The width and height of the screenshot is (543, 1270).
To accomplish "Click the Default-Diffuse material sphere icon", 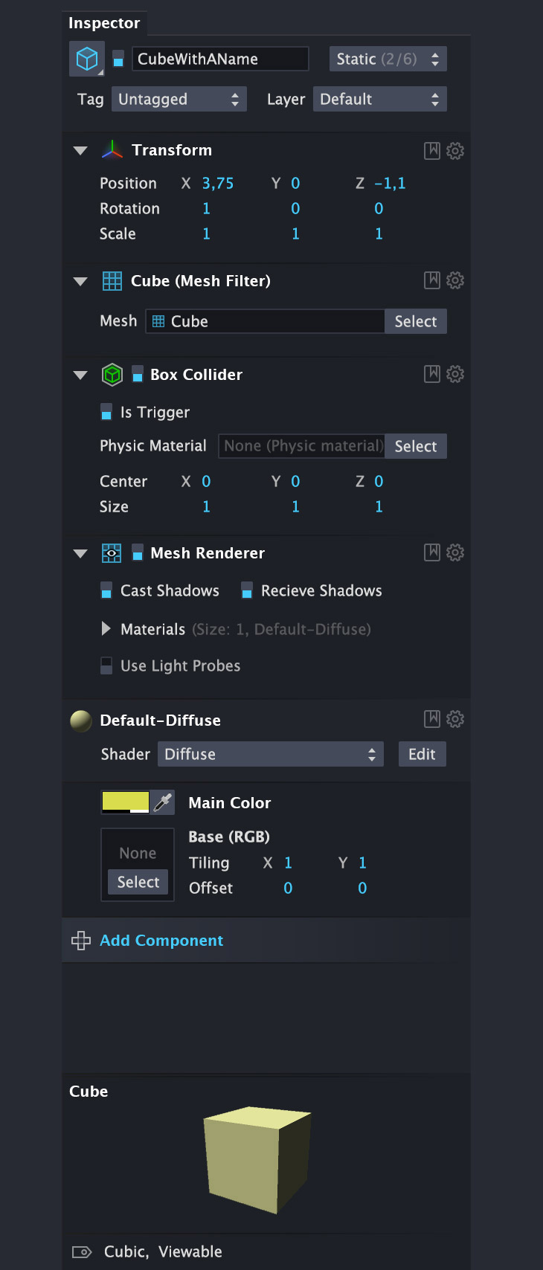I will (80, 721).
